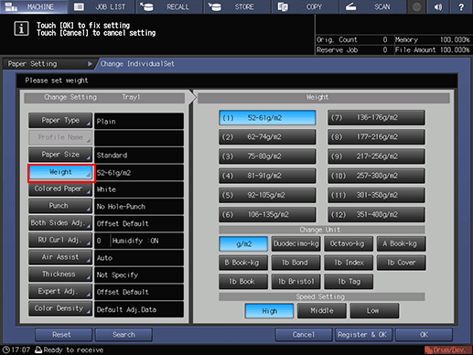Change unit to lb Book
The width and height of the screenshot is (473, 355).
click(243, 281)
